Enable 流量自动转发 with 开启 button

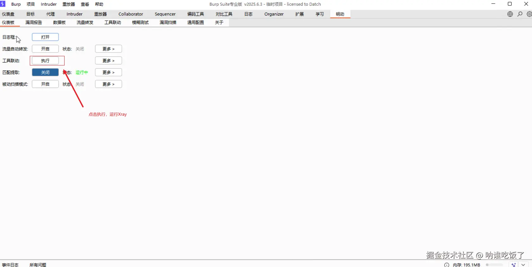(x=45, y=49)
